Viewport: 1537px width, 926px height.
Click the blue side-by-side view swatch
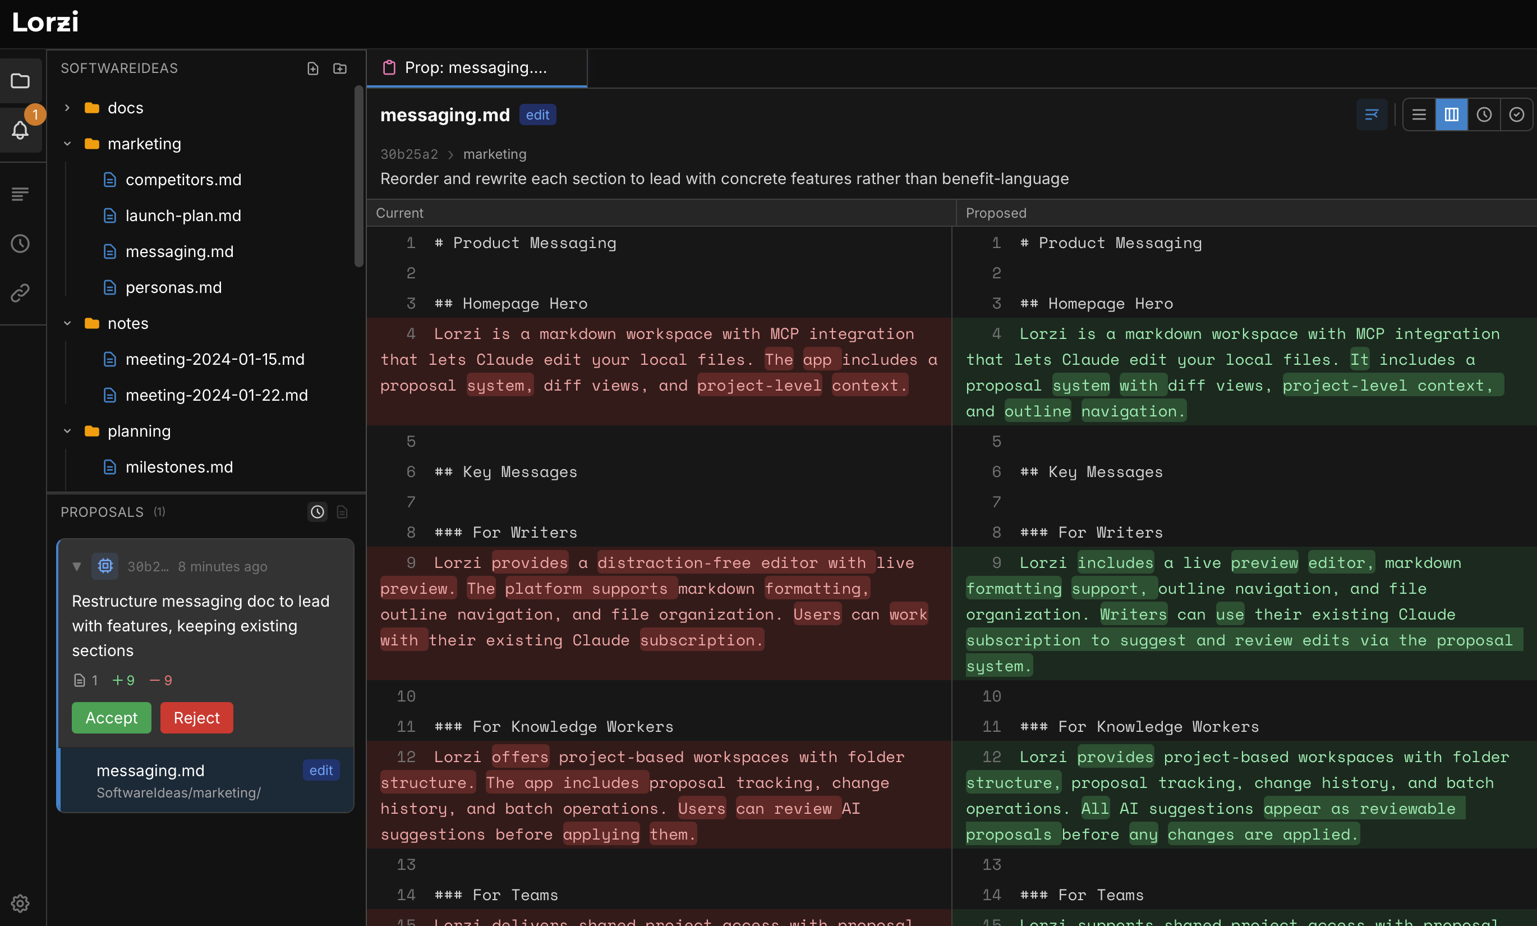point(1451,114)
